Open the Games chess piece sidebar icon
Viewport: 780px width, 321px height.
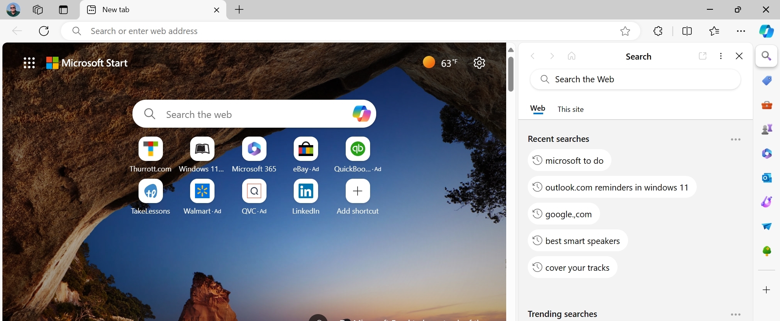coord(767,129)
